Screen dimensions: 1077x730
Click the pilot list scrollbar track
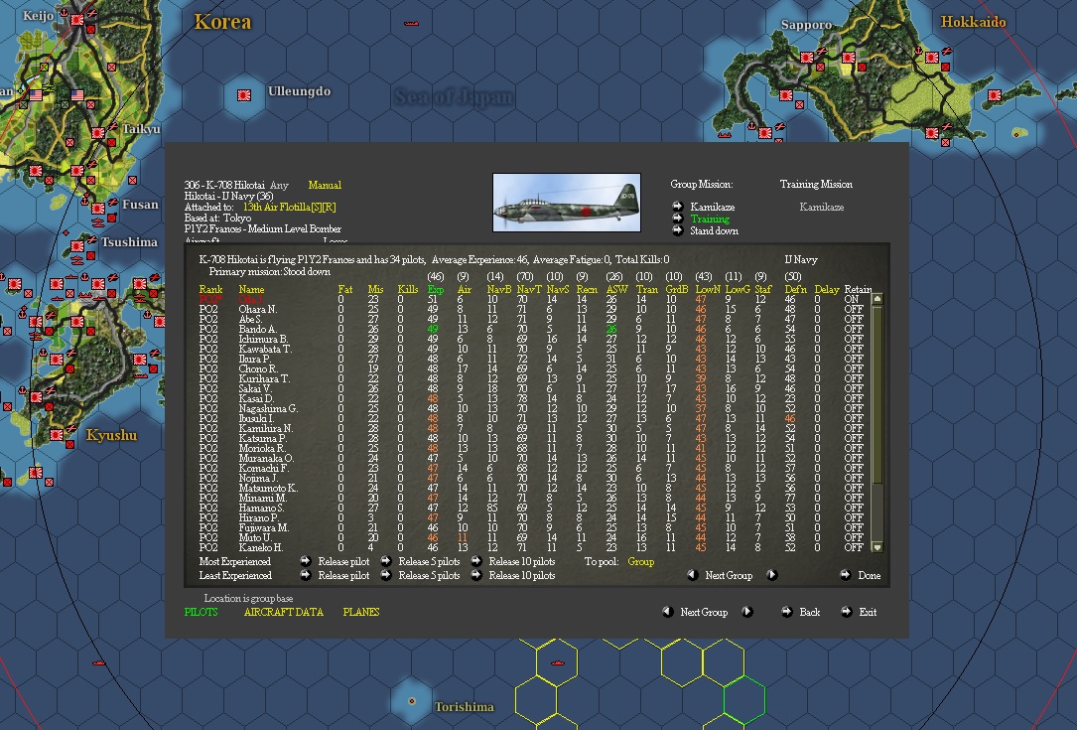[x=877, y=423]
